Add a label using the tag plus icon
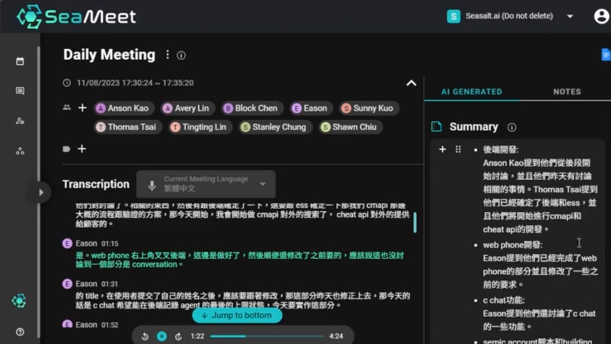 tap(82, 149)
